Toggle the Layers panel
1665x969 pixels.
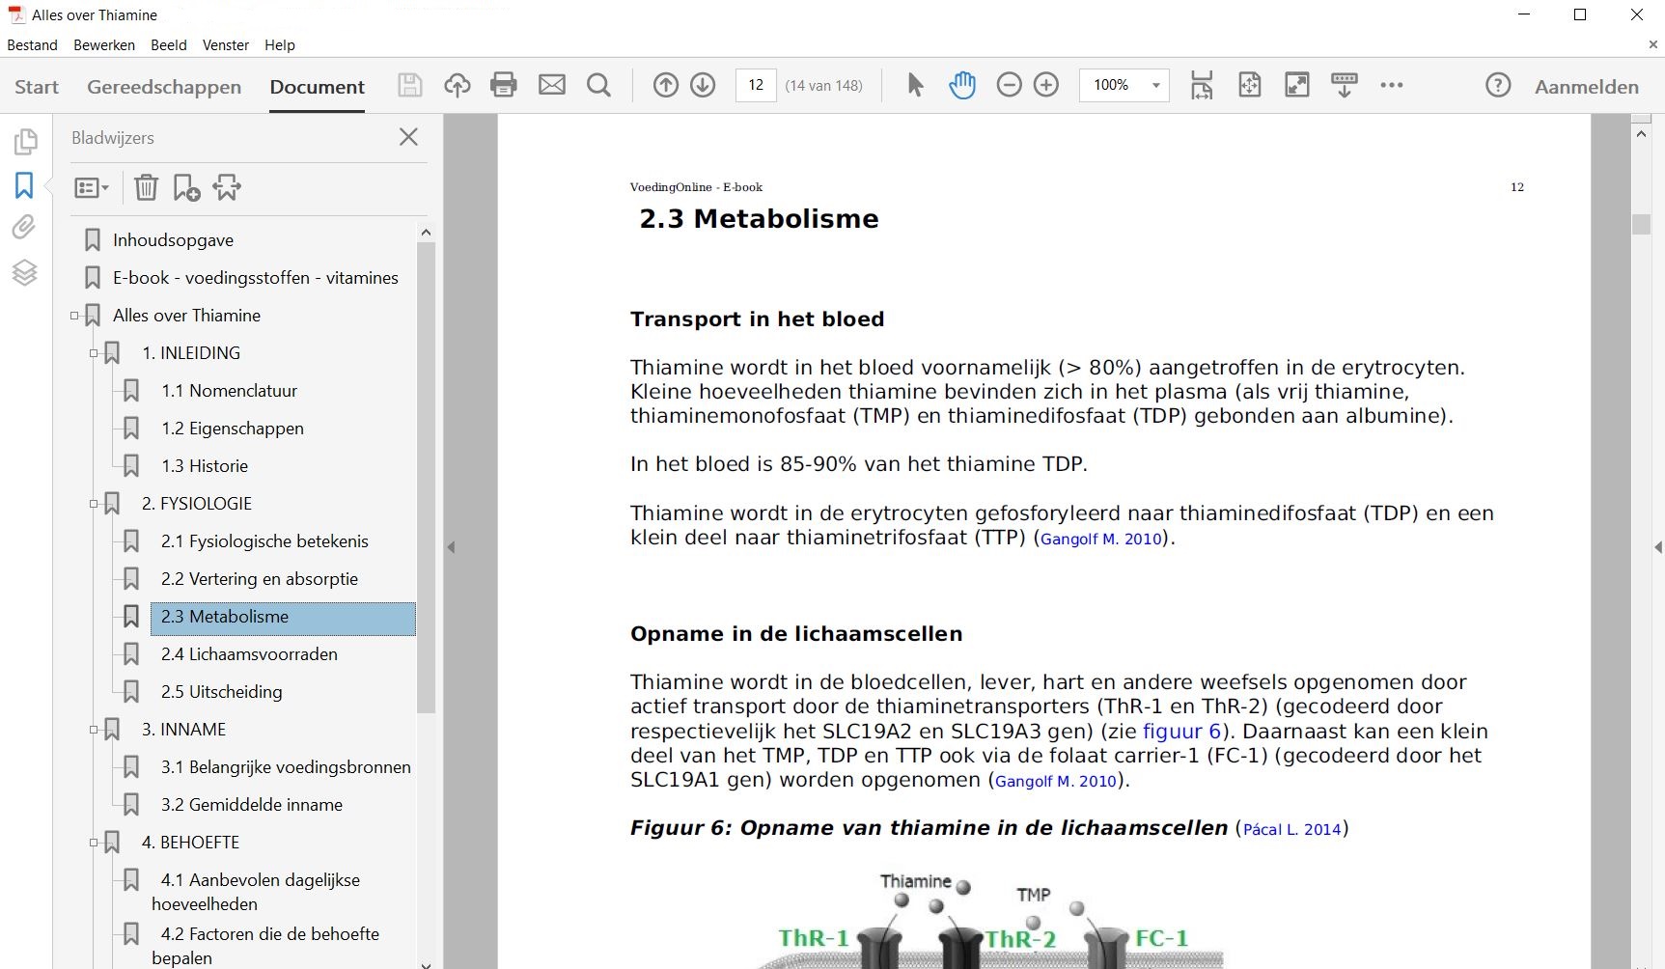pyautogui.click(x=24, y=273)
